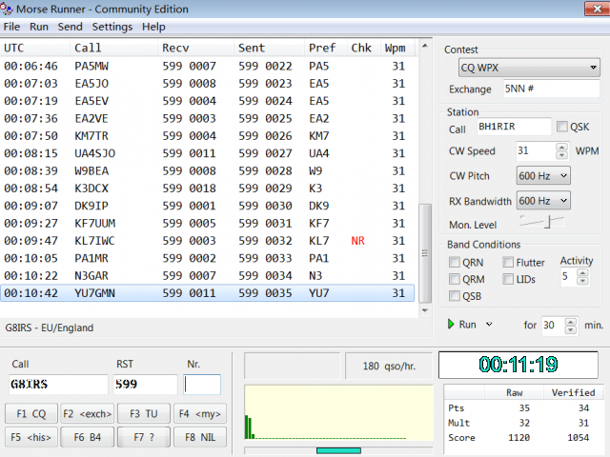610x457 pixels.
Task: Open the Send menu
Action: point(70,27)
